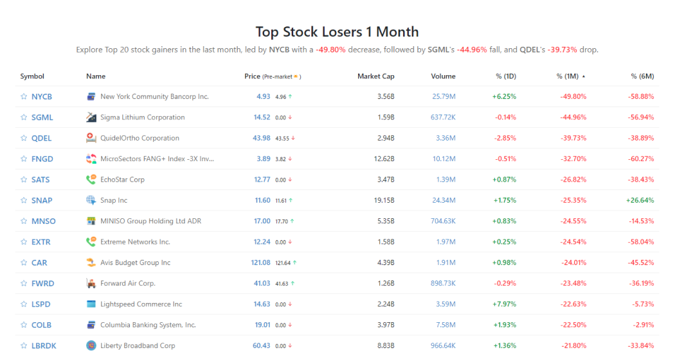Click the star icon for LBRDK
The width and height of the screenshot is (675, 353).
[x=24, y=346]
